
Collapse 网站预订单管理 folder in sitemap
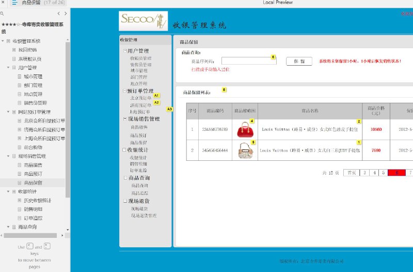(8, 112)
